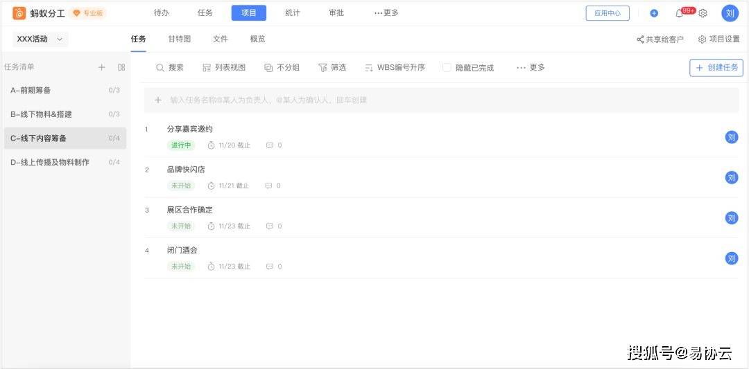Image resolution: width=749 pixels, height=369 pixels.
Task: Click the 应用中心 button
Action: [x=608, y=13]
